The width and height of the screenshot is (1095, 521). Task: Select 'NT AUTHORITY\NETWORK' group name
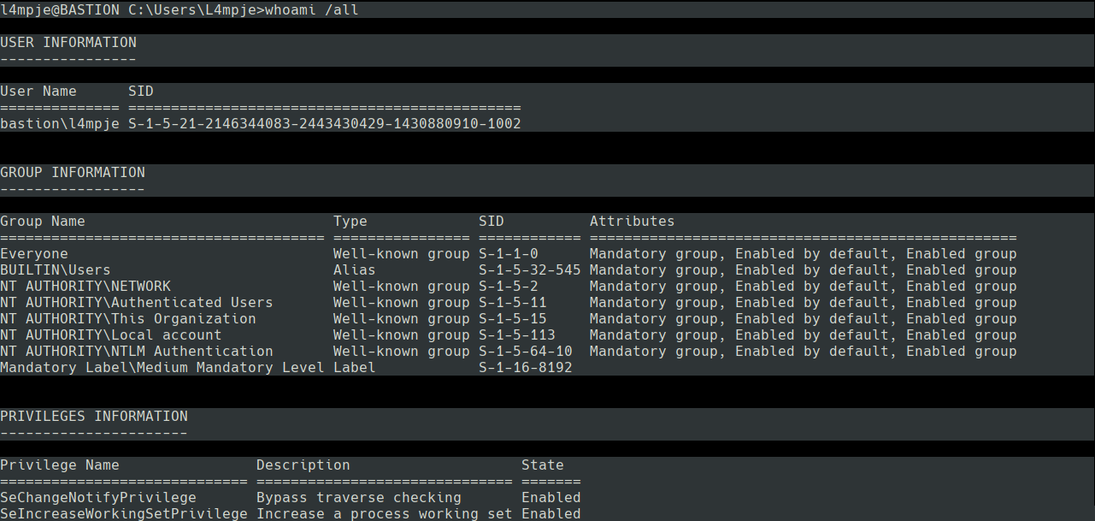[x=85, y=287]
